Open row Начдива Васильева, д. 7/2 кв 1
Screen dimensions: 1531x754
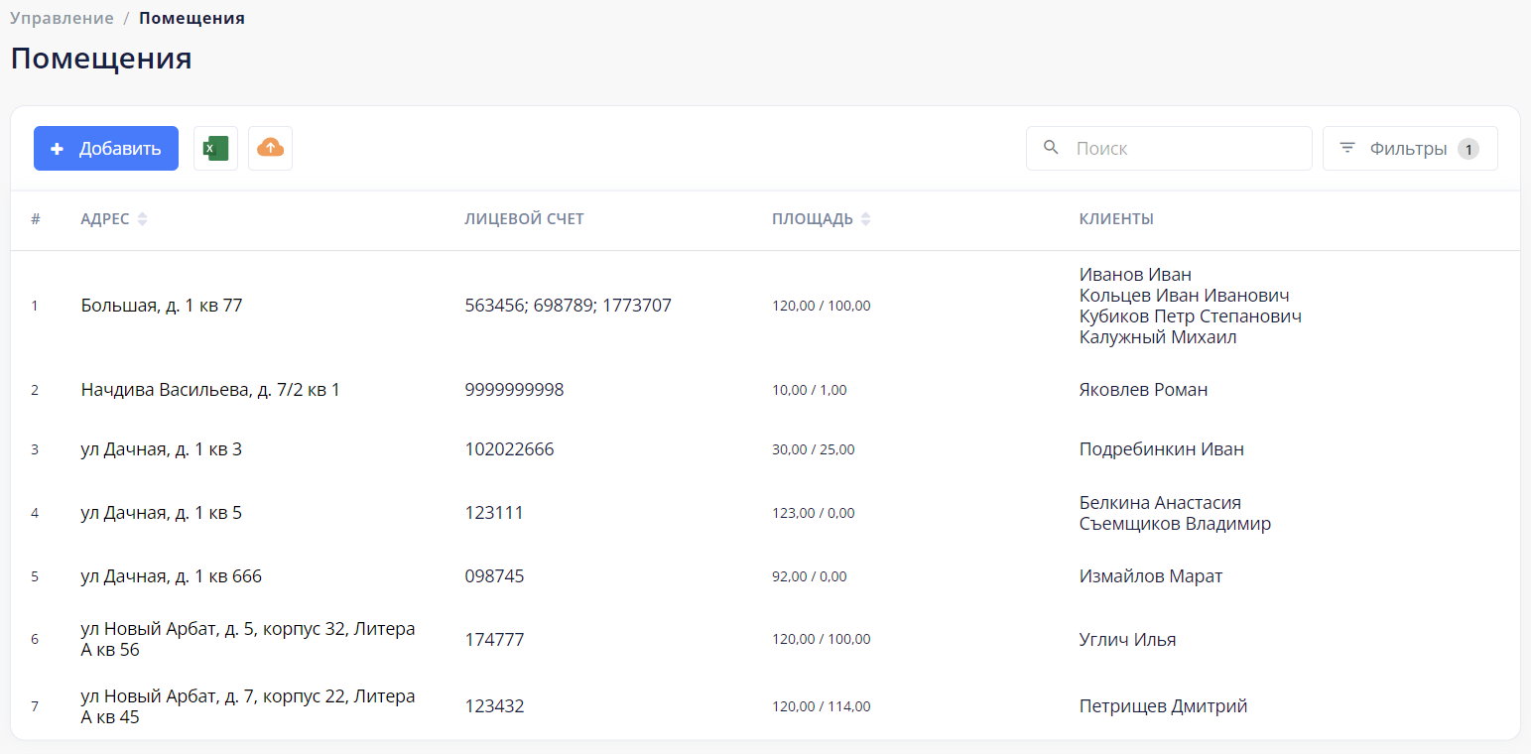click(765, 390)
